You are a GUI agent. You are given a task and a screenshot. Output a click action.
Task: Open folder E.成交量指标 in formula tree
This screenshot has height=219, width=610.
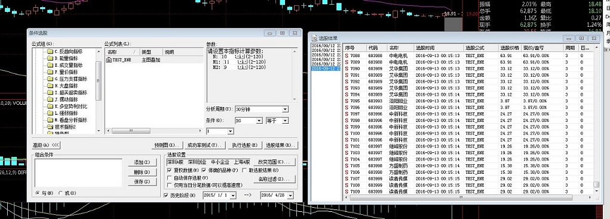pos(50,65)
